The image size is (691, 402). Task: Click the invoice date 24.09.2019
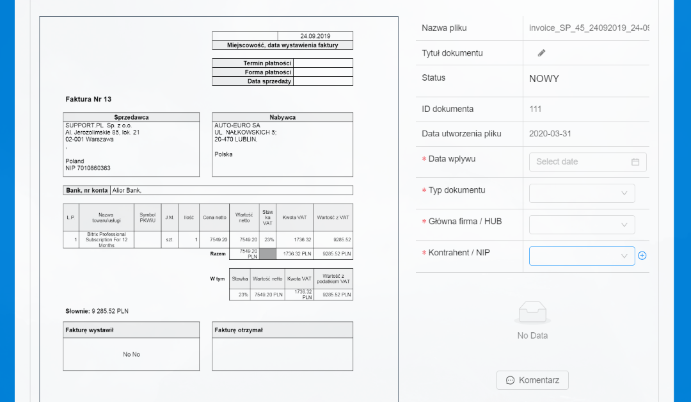point(315,36)
